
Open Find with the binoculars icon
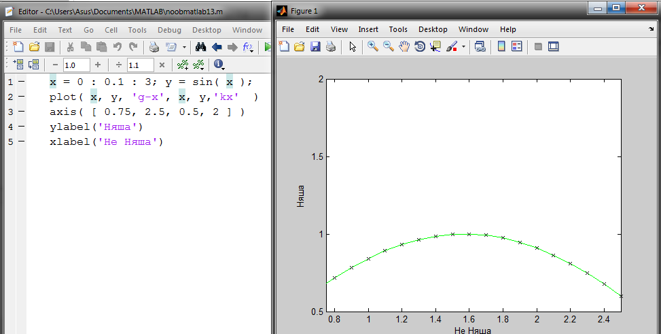[200, 47]
